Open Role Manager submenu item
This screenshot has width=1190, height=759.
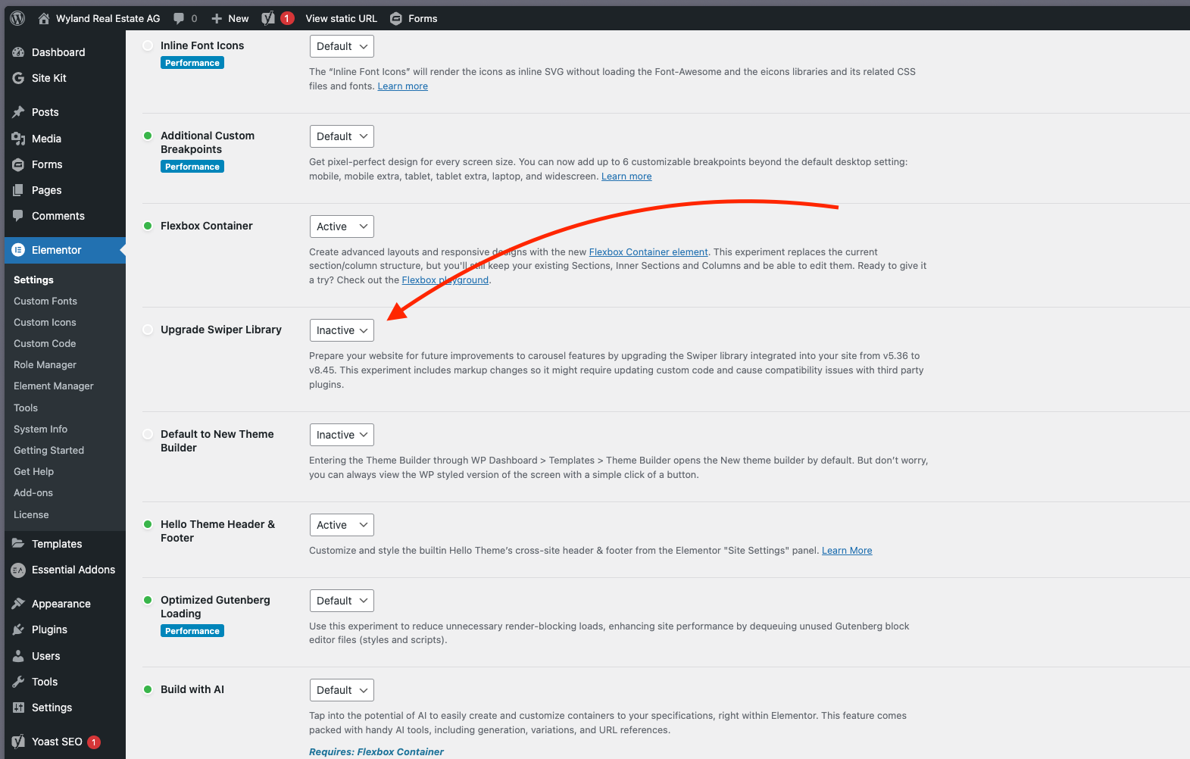click(x=45, y=364)
